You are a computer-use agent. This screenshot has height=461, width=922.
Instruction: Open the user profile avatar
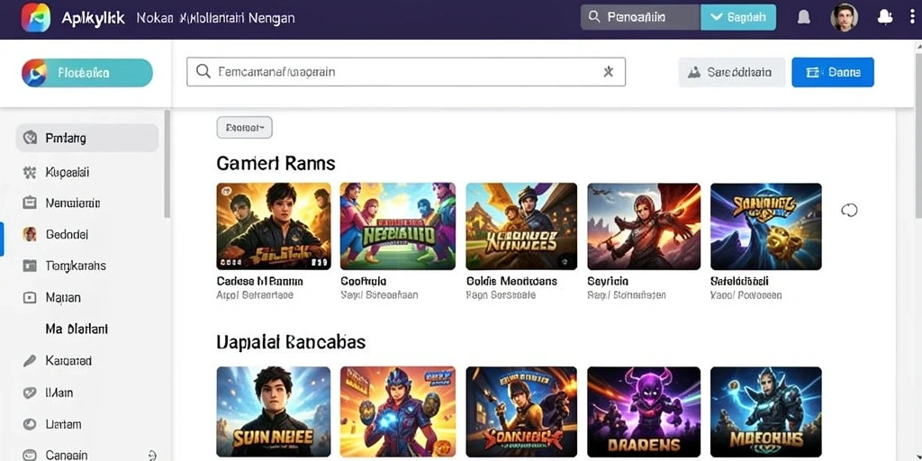coord(845,18)
